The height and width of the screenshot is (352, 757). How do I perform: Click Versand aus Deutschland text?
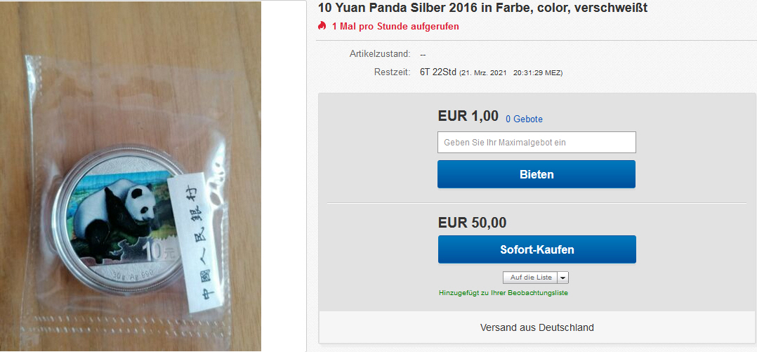coord(537,327)
